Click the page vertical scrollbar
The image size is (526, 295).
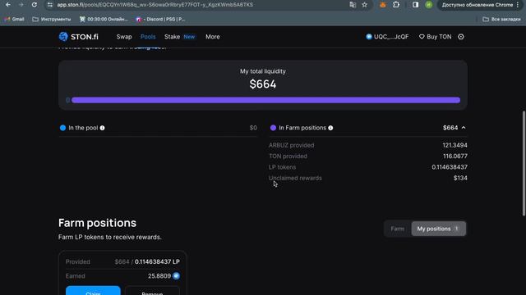524,163
